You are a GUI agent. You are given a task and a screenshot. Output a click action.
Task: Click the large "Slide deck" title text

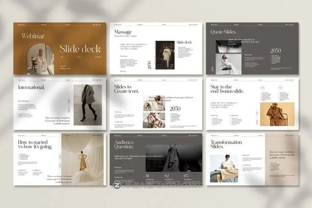pyautogui.click(x=80, y=48)
